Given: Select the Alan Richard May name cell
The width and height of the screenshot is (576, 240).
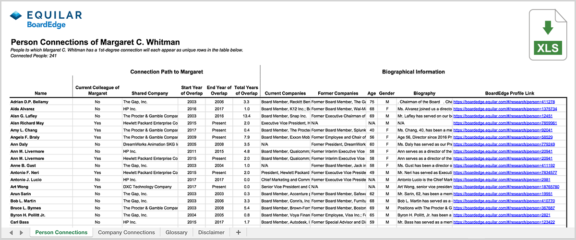Looking at the screenshot, I should pyautogui.click(x=41, y=123).
